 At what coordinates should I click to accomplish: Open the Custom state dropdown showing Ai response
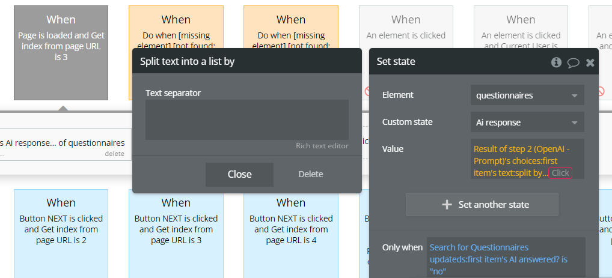click(527, 122)
